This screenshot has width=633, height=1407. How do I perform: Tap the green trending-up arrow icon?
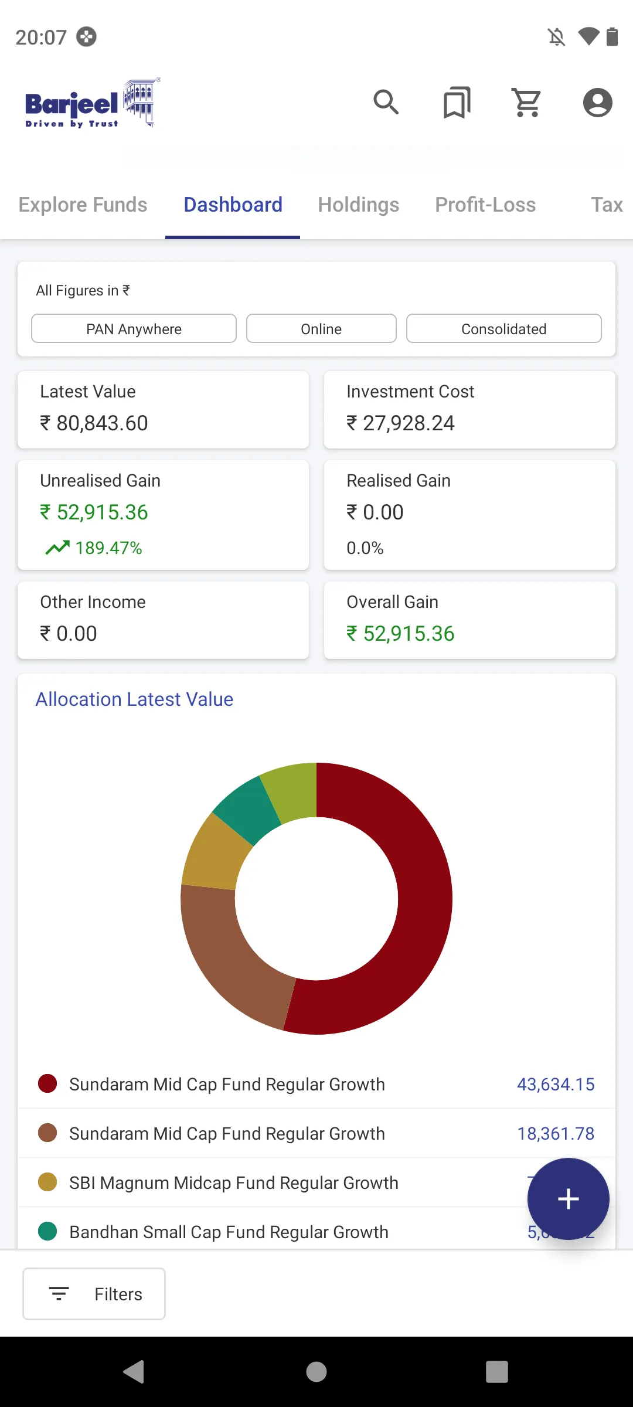pos(57,548)
